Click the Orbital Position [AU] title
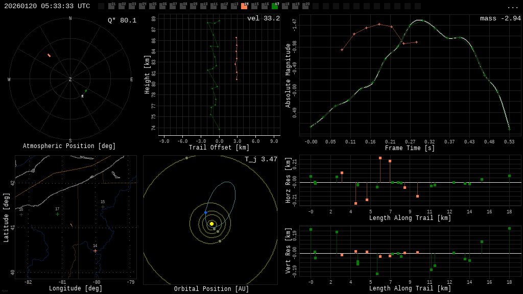Image resolution: width=523 pixels, height=294 pixels. [211, 289]
